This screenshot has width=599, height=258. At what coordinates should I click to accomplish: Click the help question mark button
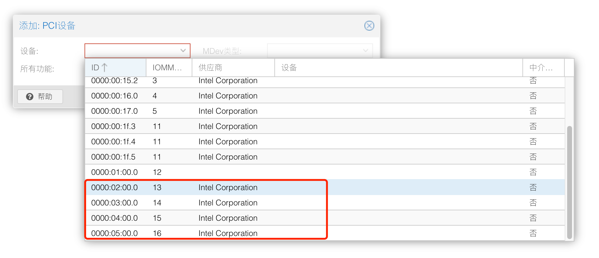(40, 97)
